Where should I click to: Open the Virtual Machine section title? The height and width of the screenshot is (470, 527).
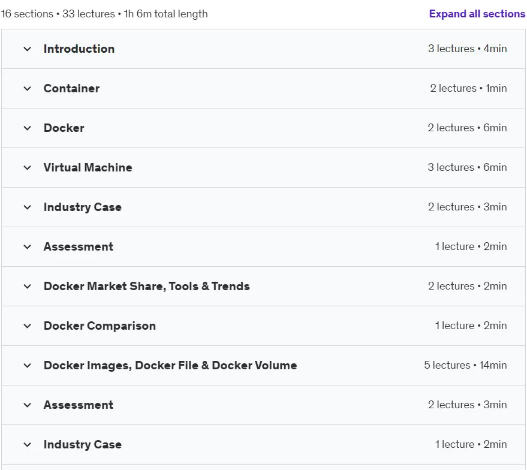(88, 167)
